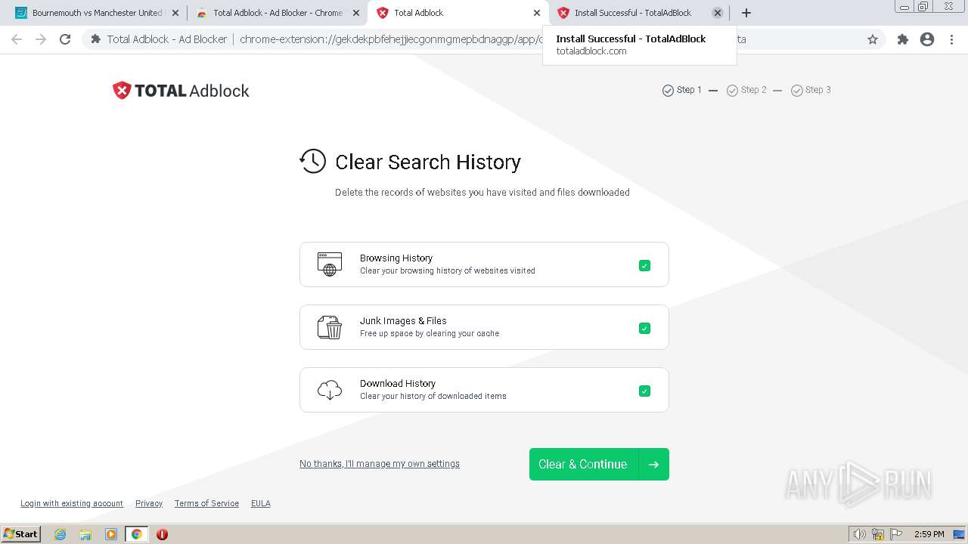Open the Privacy link

pos(149,503)
